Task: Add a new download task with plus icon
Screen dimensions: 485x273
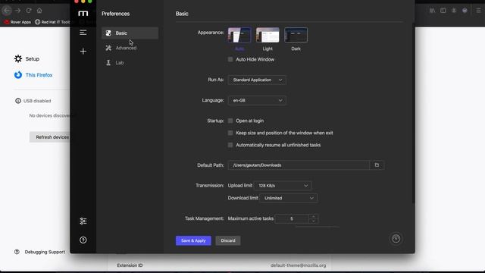Action: coord(83,51)
